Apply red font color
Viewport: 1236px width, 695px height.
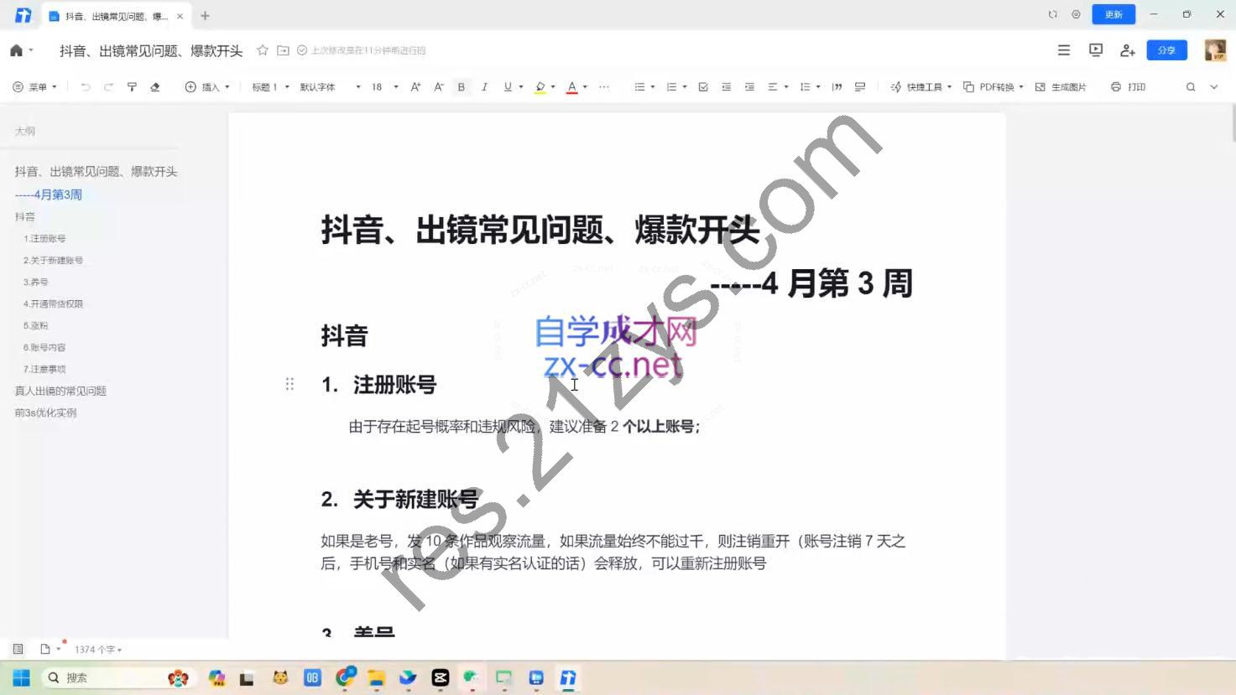click(572, 87)
